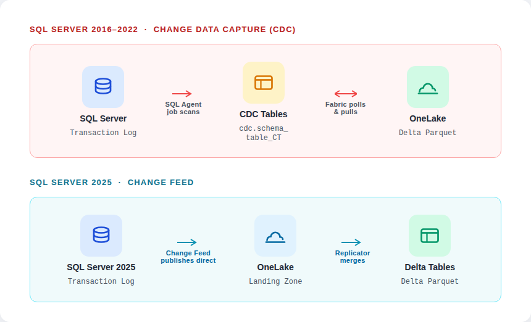Click the teal arrow above Change Feed publishes direct

187,242
